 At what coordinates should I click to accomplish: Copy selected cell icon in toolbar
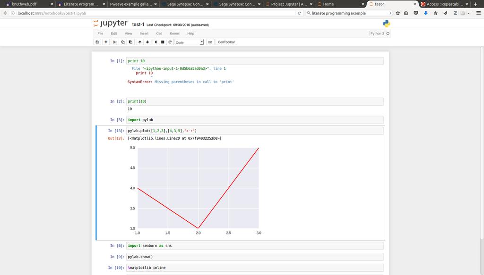tap(122, 42)
